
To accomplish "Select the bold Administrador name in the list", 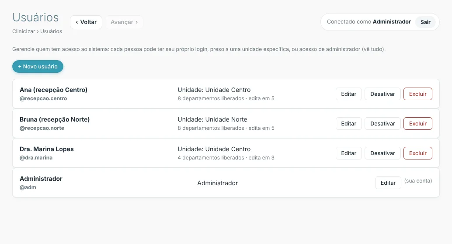I will pyautogui.click(x=41, y=179).
